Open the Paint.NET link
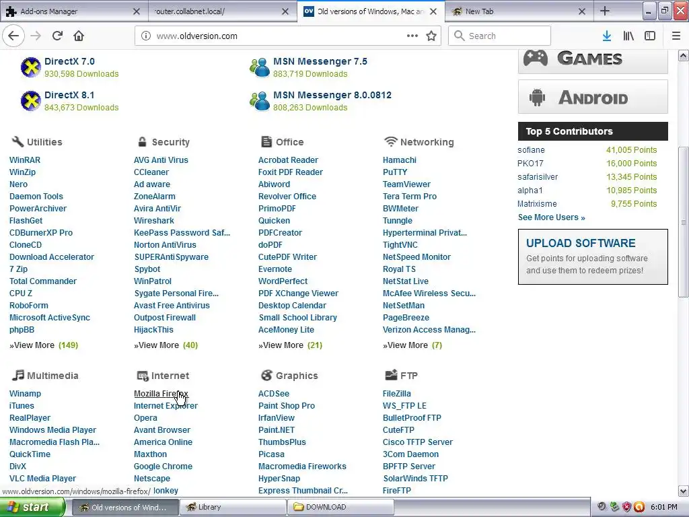This screenshot has height=517, width=689. pyautogui.click(x=277, y=430)
